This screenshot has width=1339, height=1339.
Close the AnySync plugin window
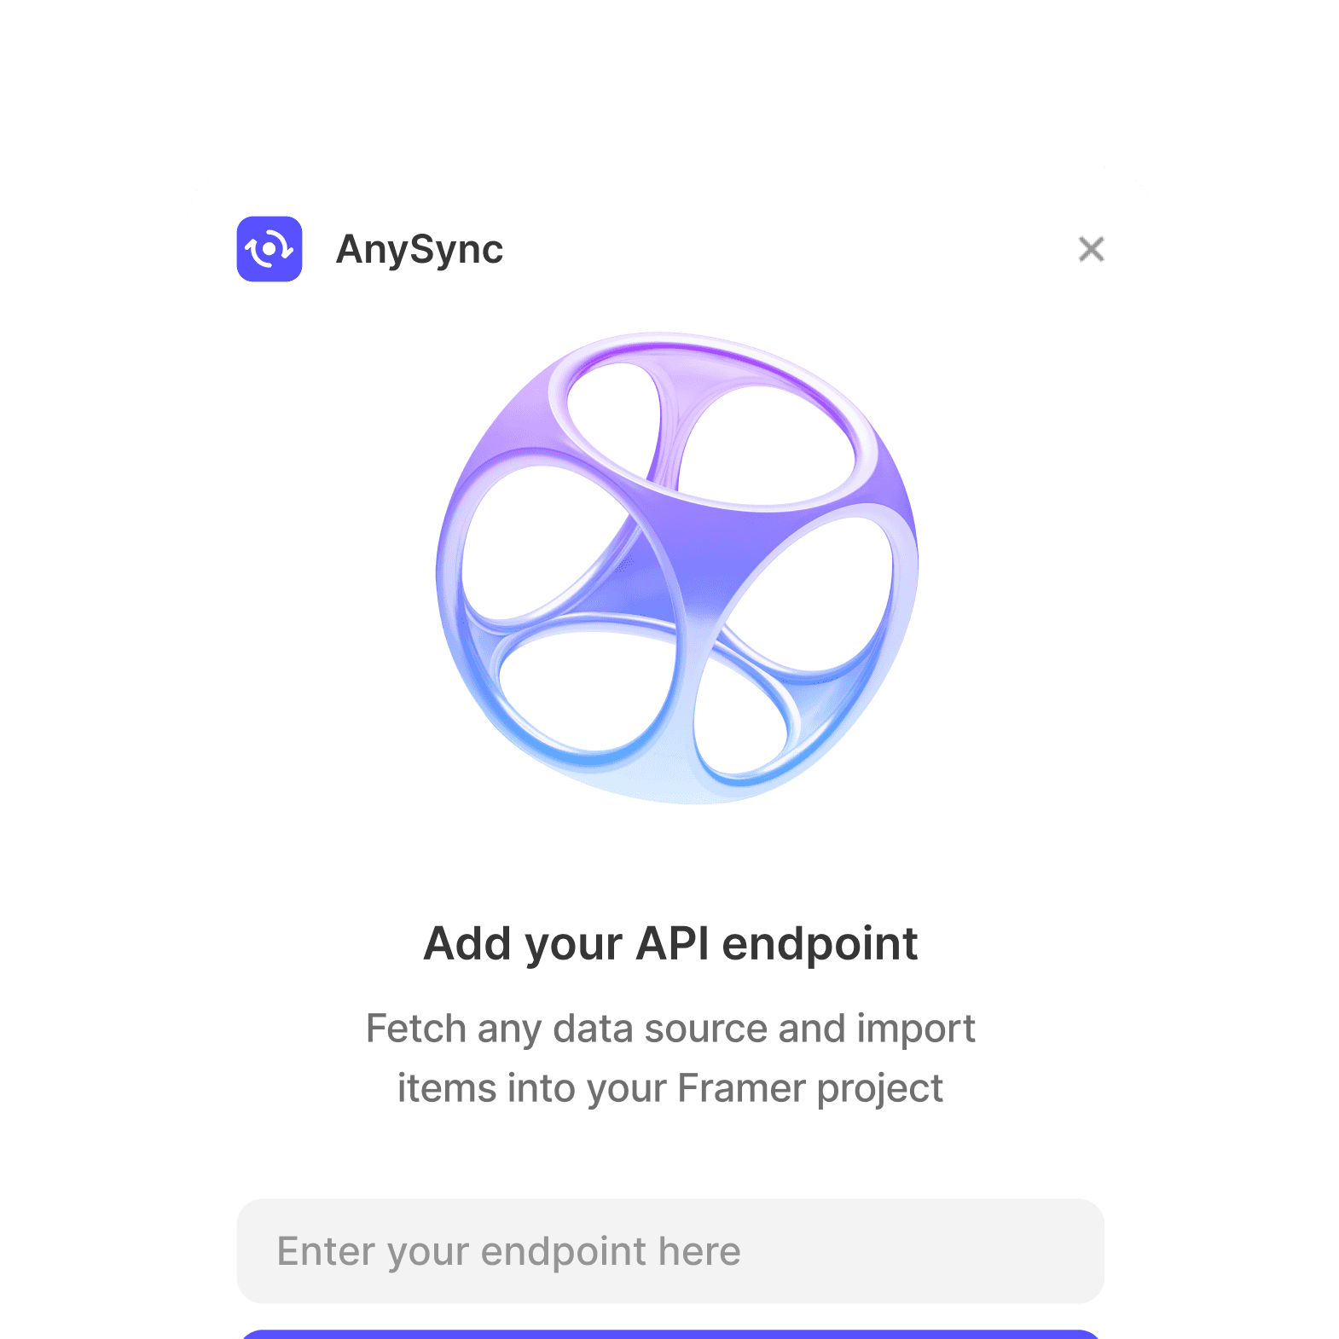pyautogui.click(x=1091, y=249)
